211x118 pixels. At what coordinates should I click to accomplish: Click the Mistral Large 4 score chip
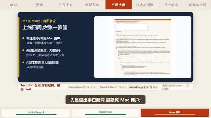(143, 87)
